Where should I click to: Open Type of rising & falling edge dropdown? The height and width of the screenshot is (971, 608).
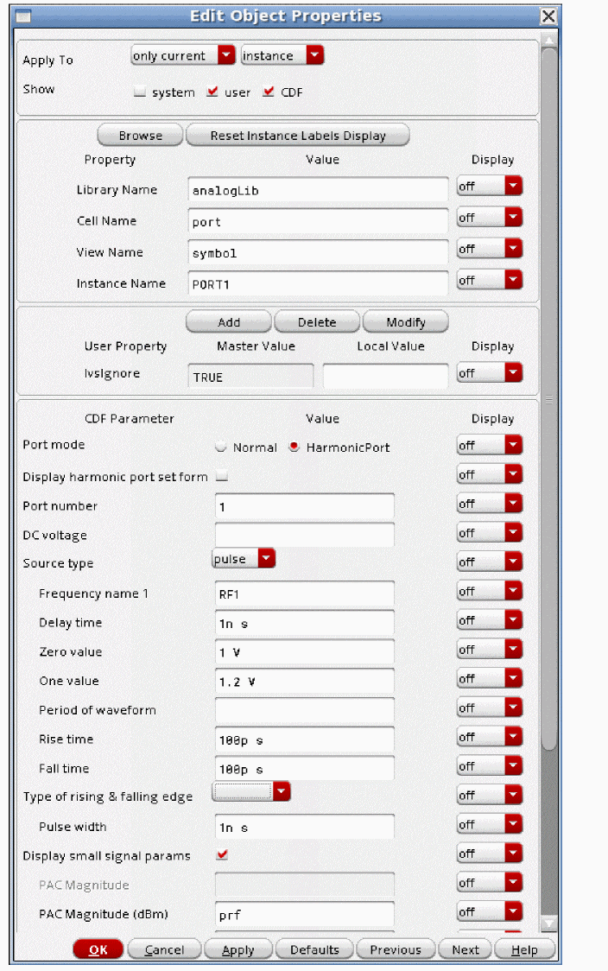click(x=281, y=791)
